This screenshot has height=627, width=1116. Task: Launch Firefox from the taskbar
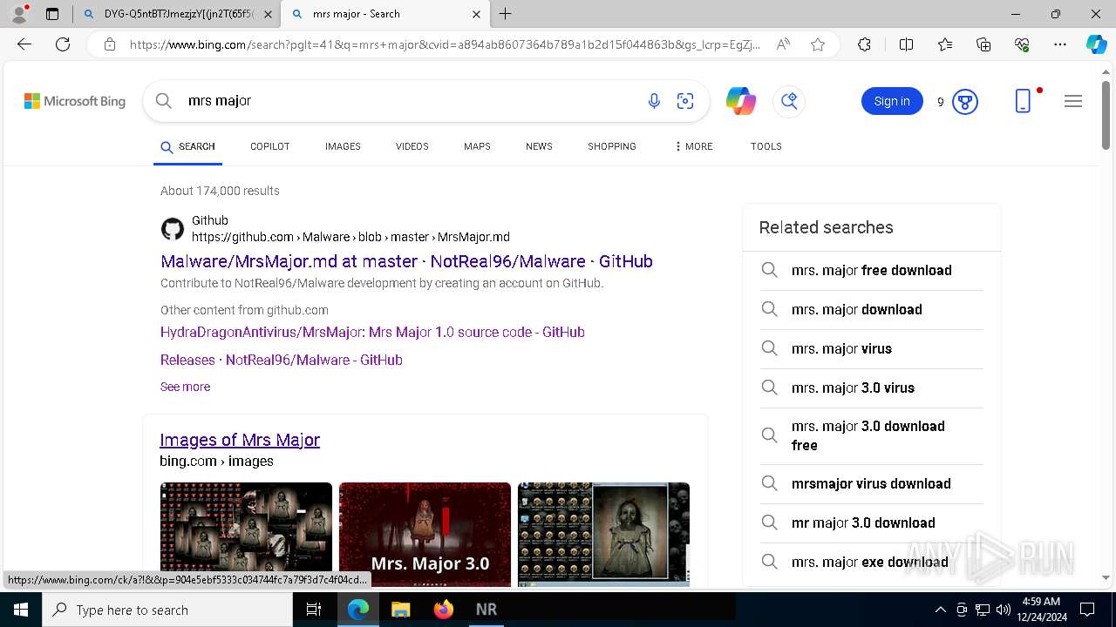pyautogui.click(x=443, y=610)
